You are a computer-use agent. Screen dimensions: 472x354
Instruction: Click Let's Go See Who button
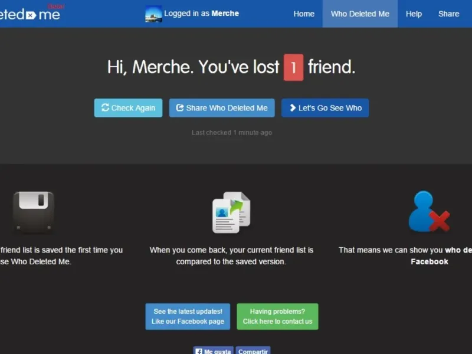325,108
